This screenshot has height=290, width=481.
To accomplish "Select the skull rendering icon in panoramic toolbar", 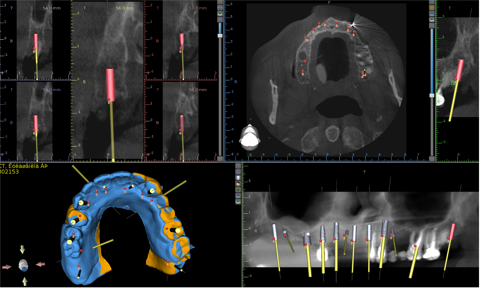I will pyautogui.click(x=238, y=177).
